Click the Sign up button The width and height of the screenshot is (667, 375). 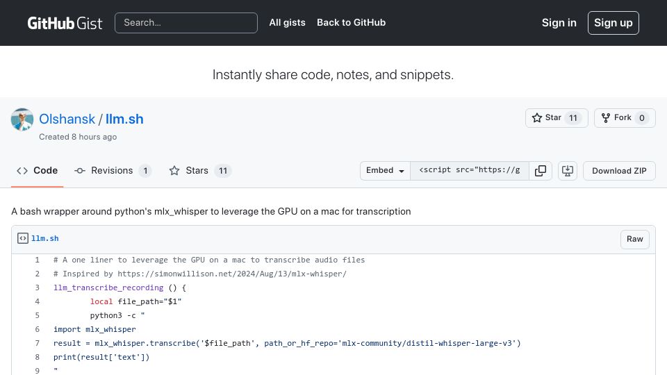coord(613,23)
